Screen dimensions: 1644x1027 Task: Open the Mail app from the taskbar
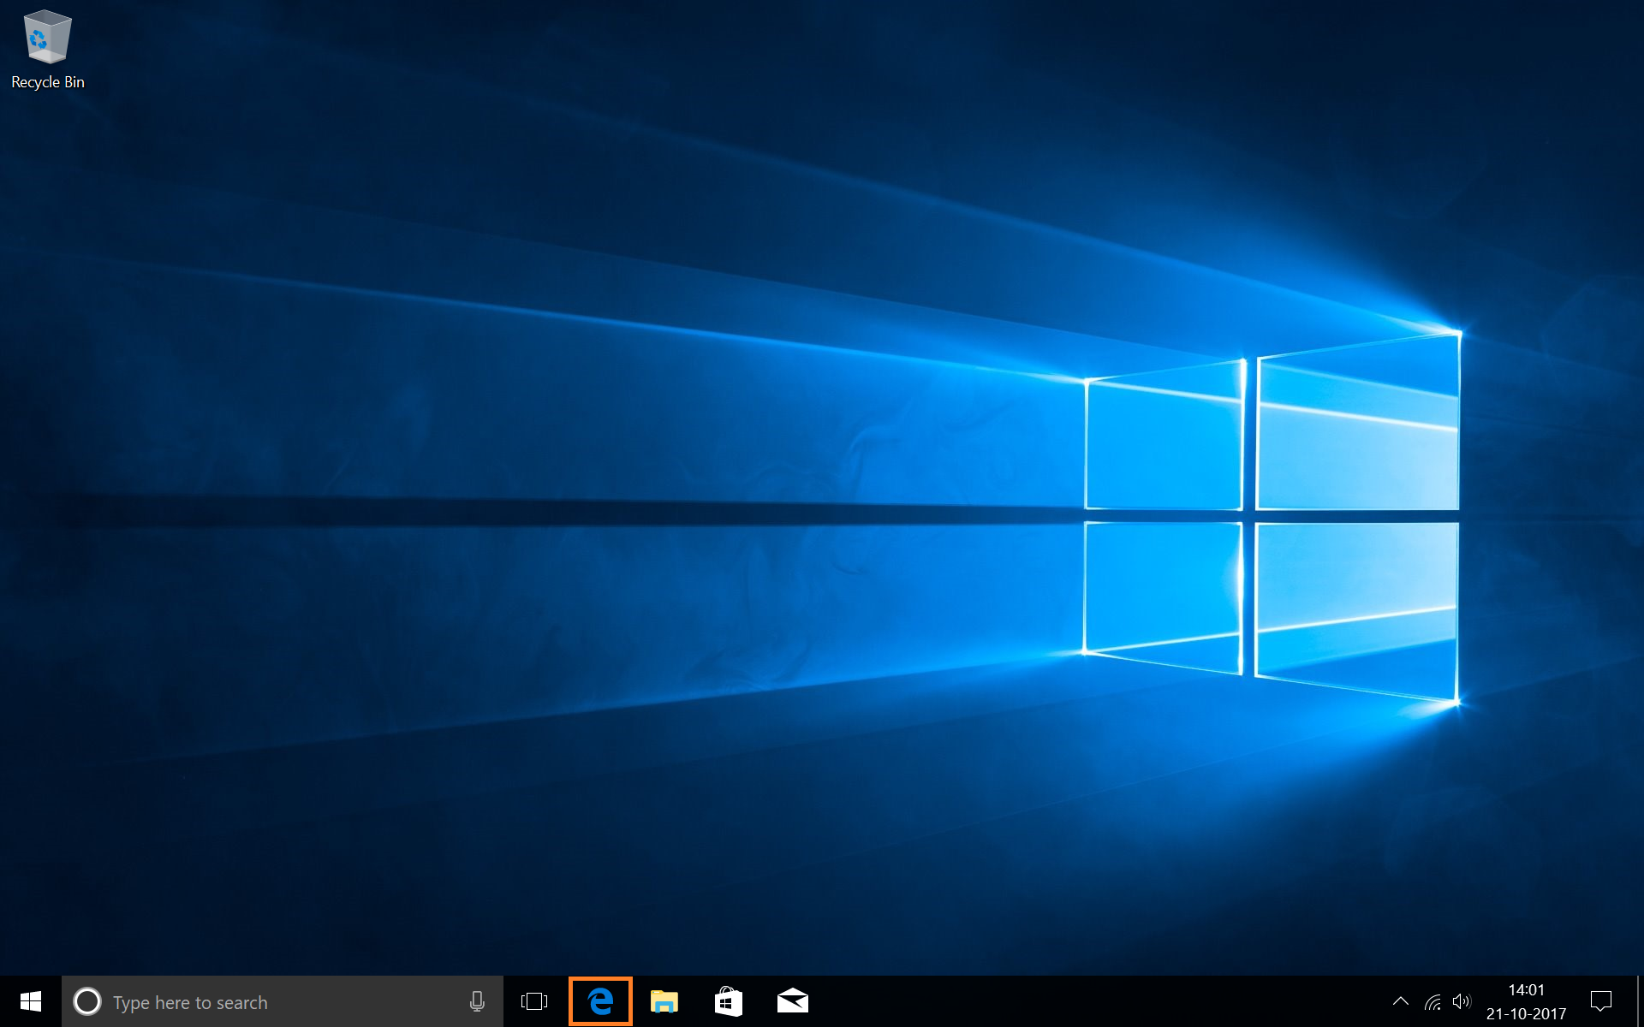pos(793,1001)
